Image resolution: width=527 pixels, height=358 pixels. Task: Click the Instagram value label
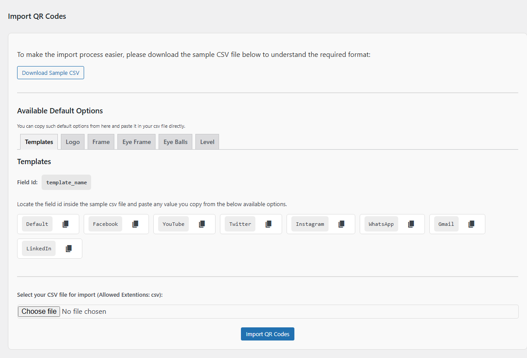point(310,224)
